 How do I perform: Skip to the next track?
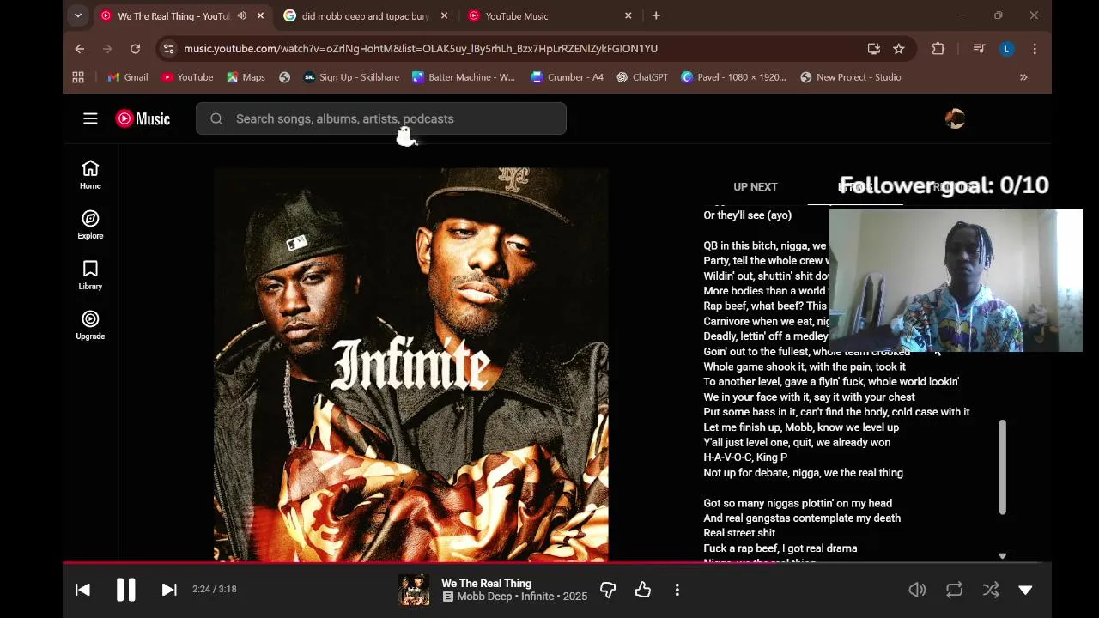pos(169,590)
